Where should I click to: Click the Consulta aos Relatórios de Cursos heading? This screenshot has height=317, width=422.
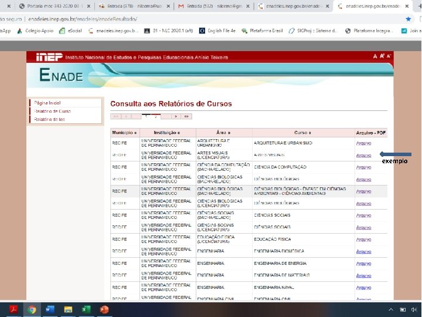point(171,104)
